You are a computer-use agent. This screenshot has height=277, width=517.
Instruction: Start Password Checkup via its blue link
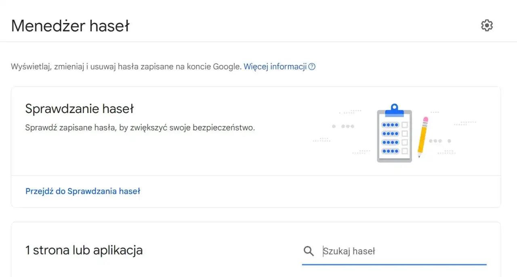pyautogui.click(x=82, y=191)
